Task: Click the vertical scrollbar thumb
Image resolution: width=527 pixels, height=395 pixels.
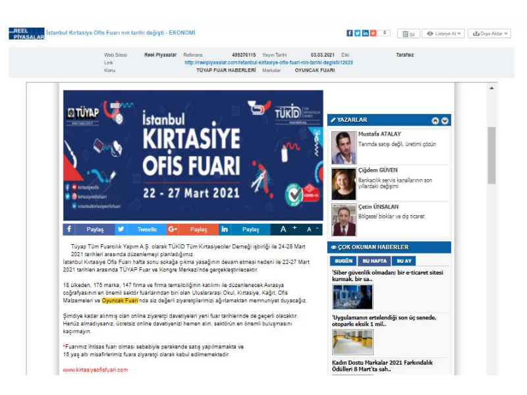Action: coord(491,155)
